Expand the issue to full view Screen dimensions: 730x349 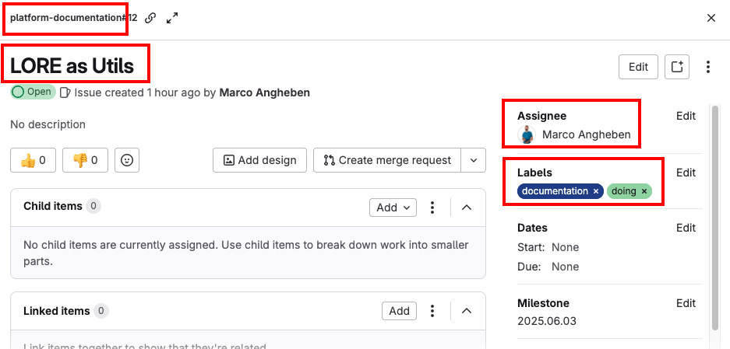[172, 18]
